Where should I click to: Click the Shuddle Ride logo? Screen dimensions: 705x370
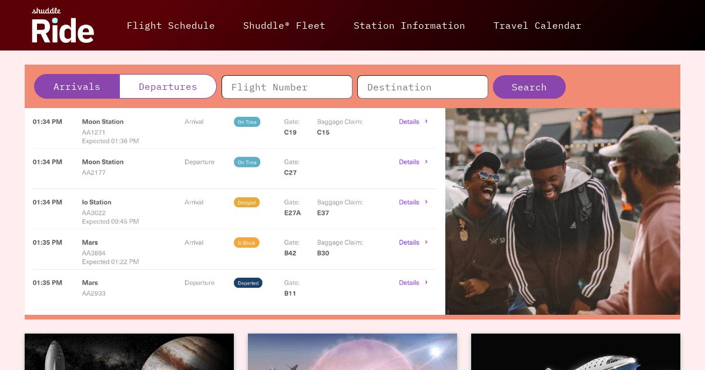point(62,25)
